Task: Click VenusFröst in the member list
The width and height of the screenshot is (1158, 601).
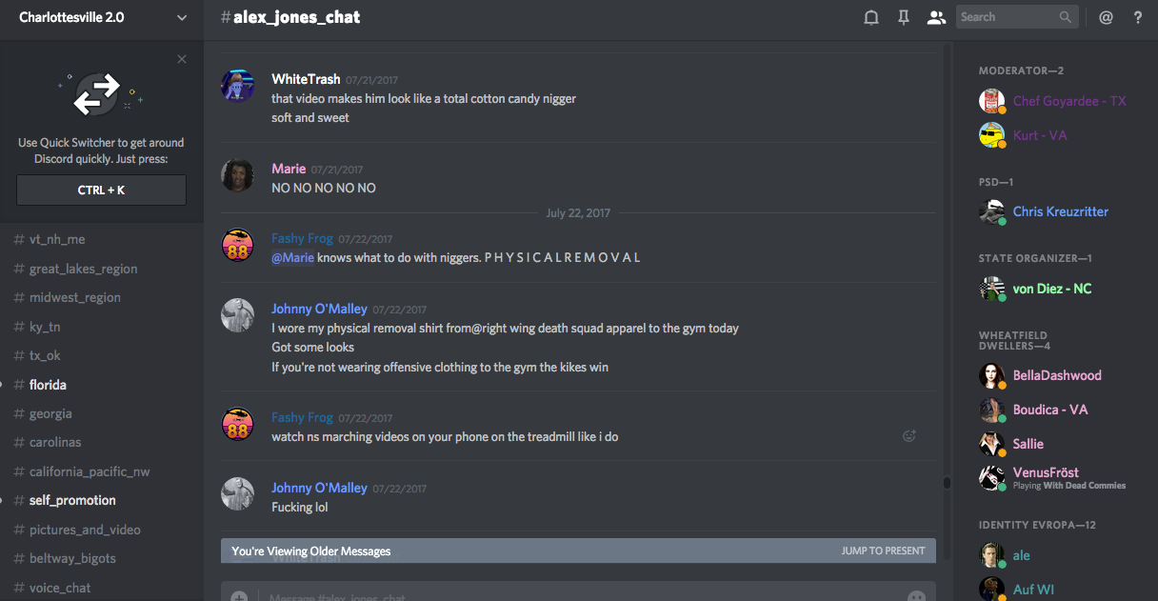Action: (1046, 472)
